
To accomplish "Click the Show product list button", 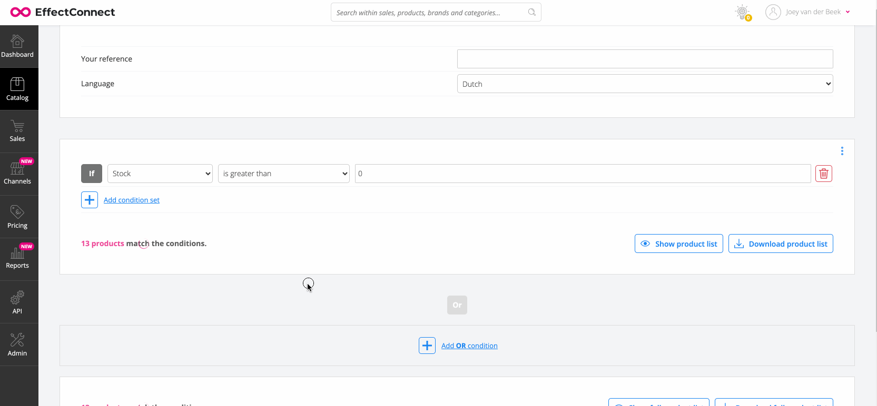I will pyautogui.click(x=678, y=244).
